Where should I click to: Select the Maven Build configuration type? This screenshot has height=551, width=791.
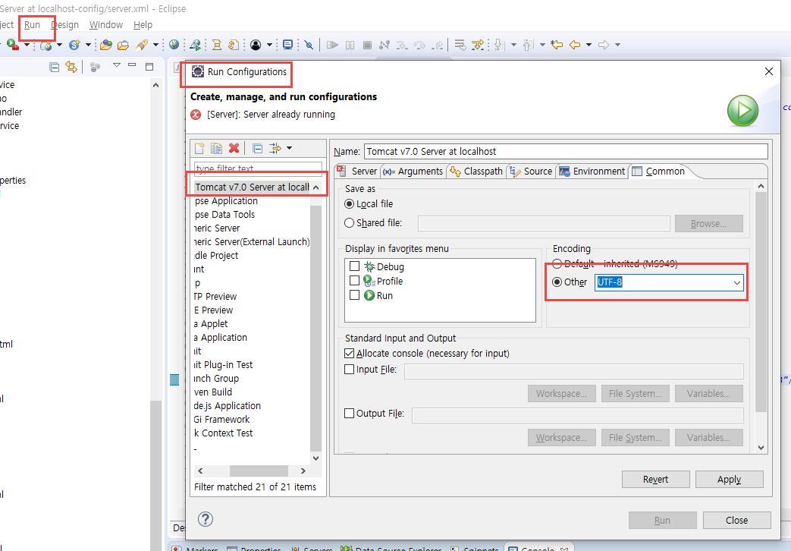click(212, 392)
